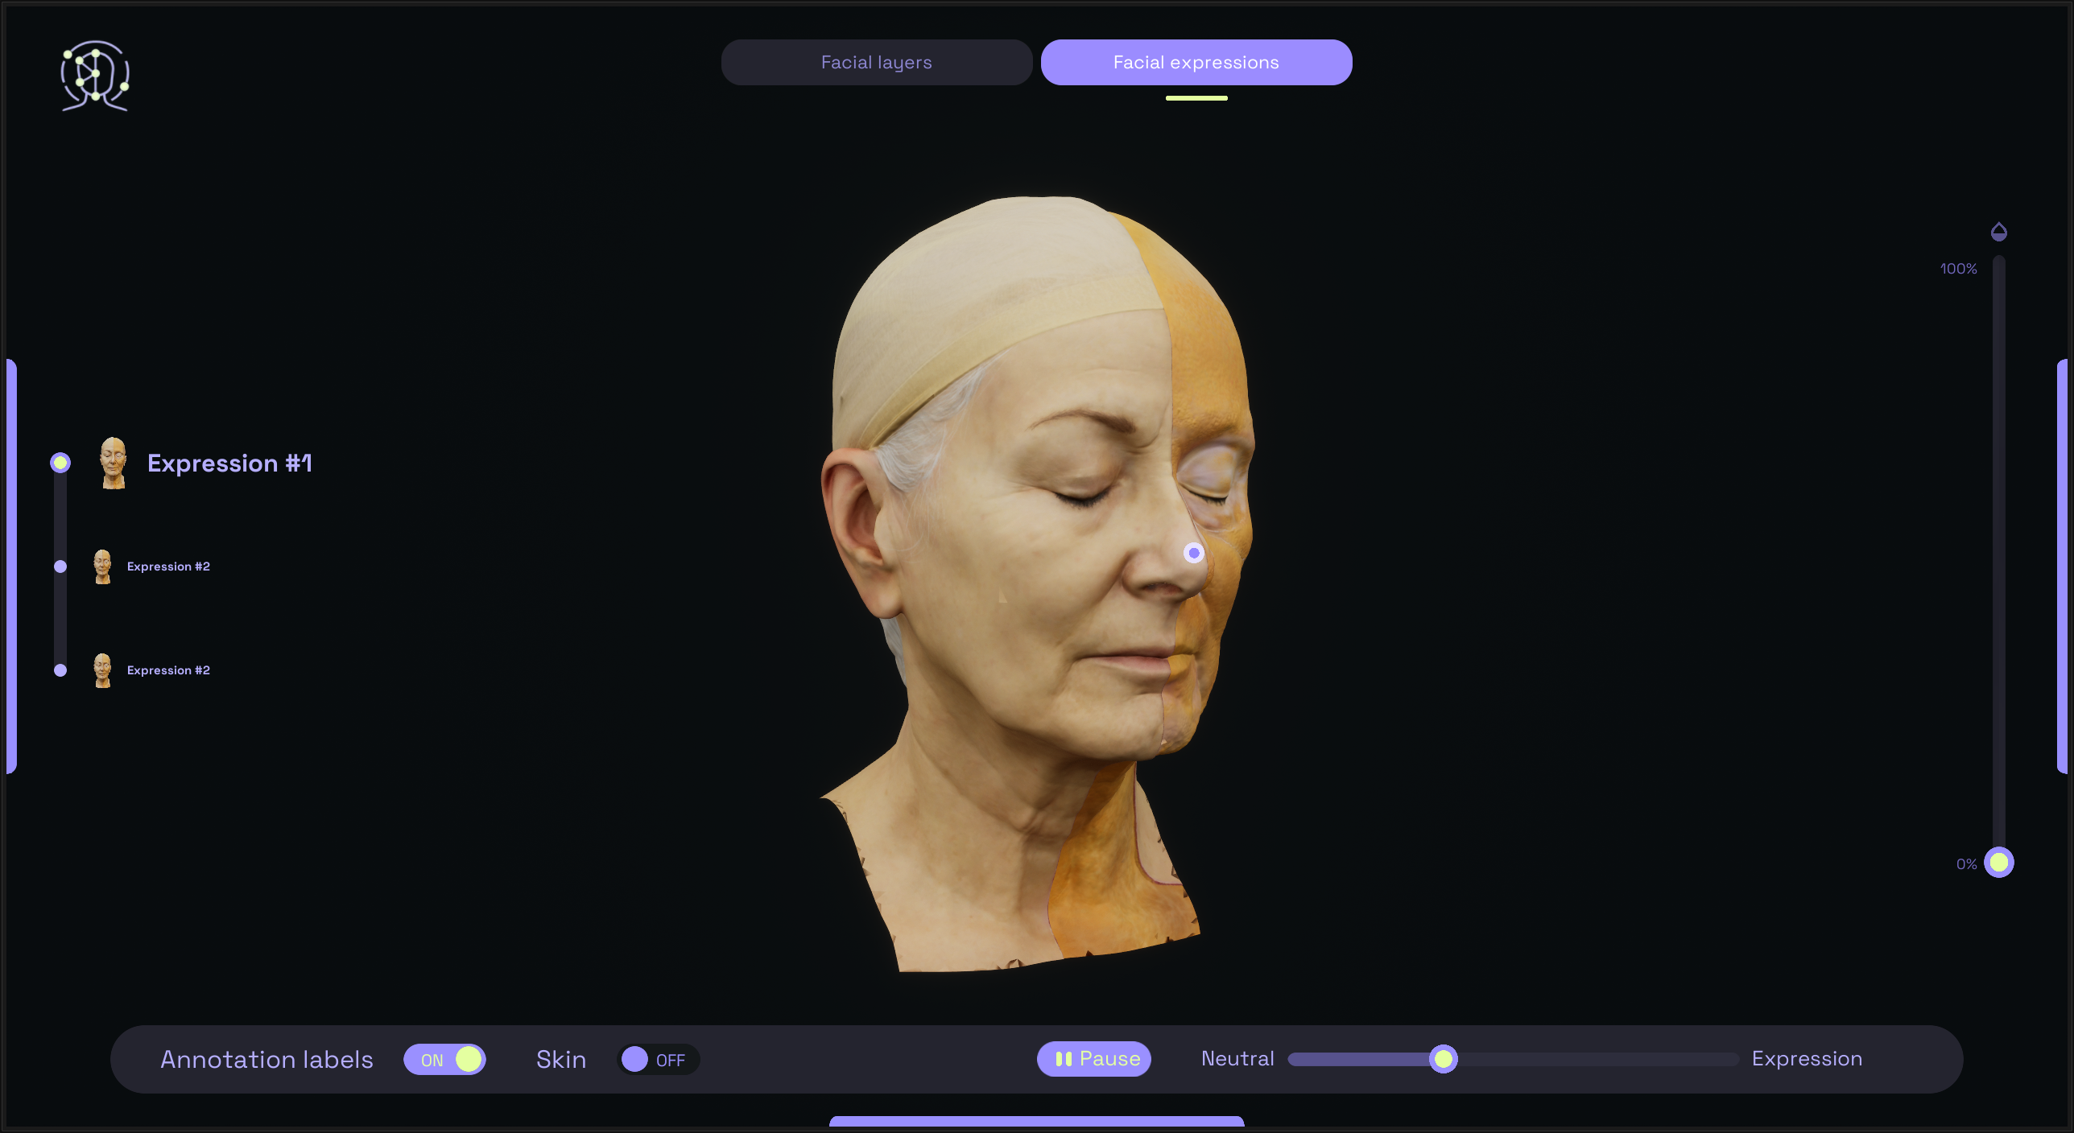The image size is (2074, 1133).
Task: Click the Neutral label
Action: pos(1237,1059)
